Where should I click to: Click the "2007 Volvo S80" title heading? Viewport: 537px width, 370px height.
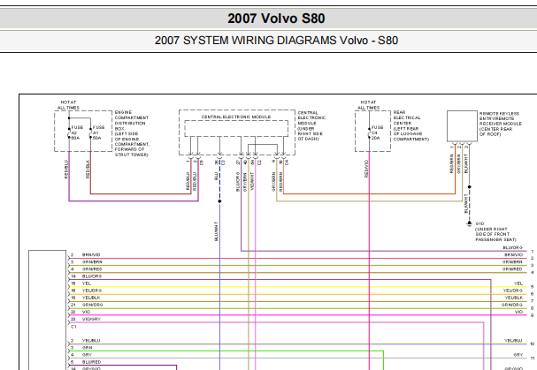click(276, 19)
